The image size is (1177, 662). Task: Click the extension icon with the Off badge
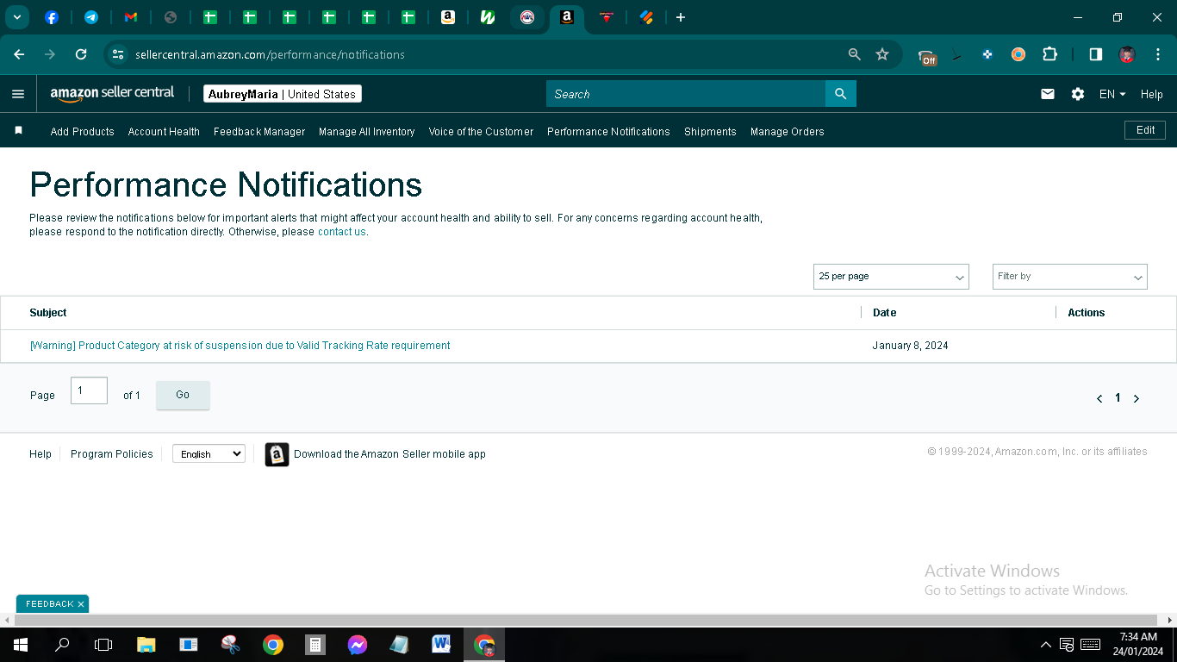(x=927, y=56)
